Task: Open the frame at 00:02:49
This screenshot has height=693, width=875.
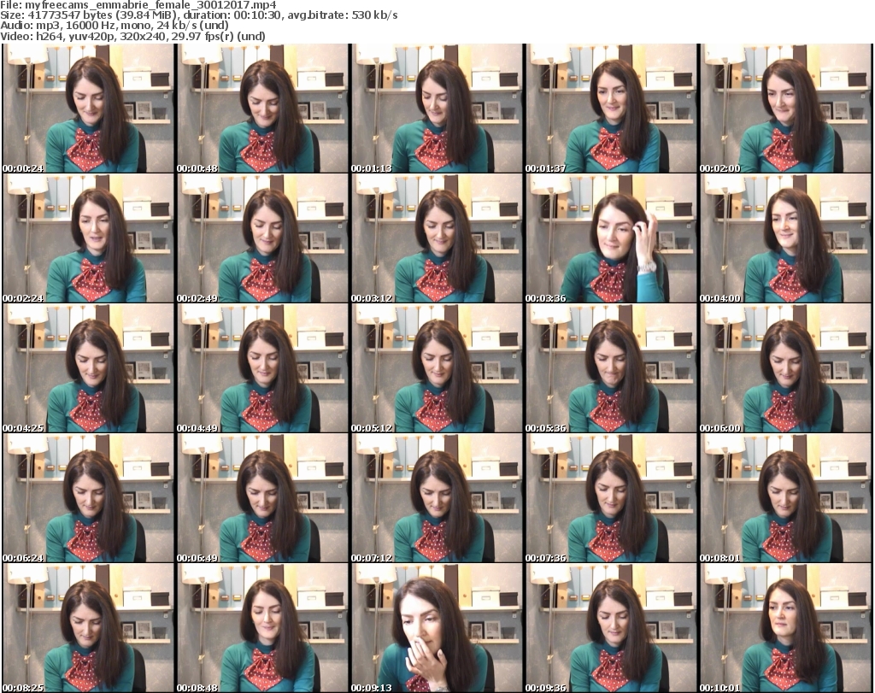Action: 262,238
